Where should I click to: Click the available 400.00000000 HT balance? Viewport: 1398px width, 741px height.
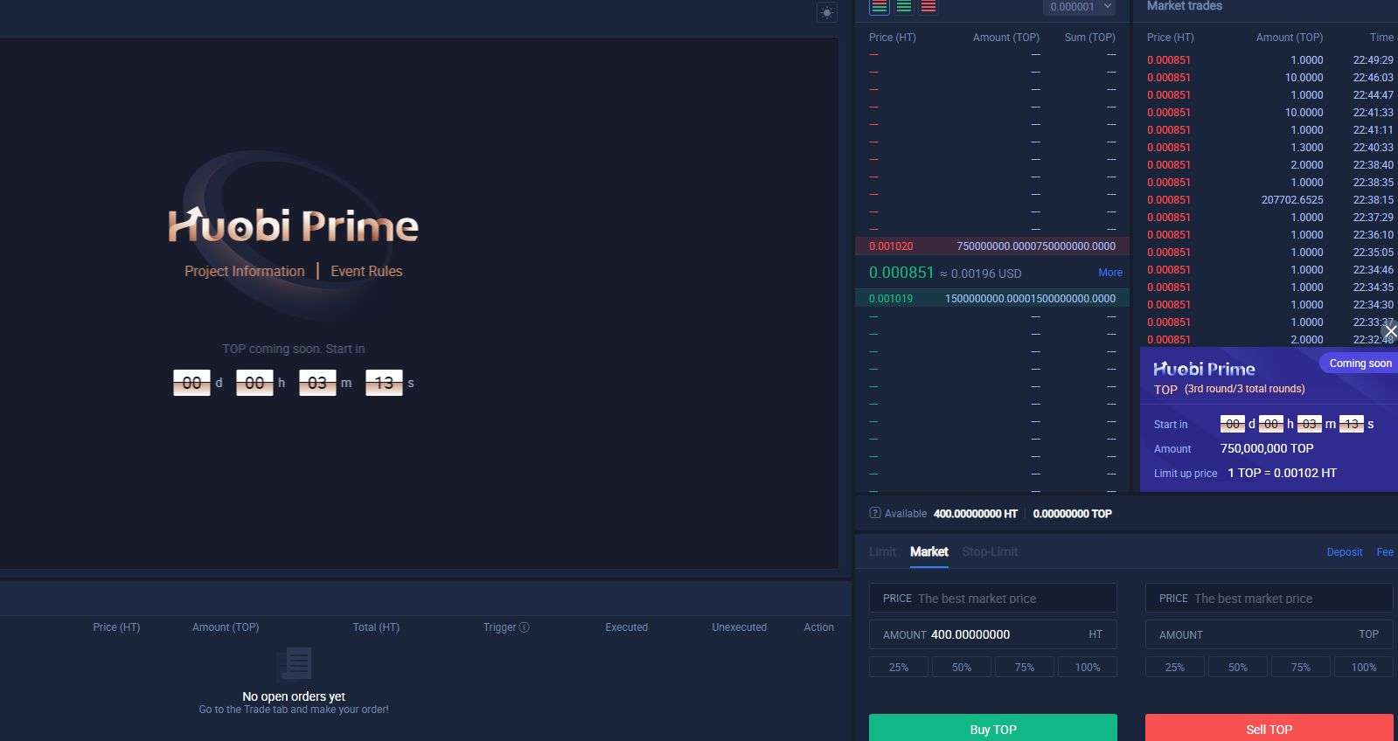(976, 514)
